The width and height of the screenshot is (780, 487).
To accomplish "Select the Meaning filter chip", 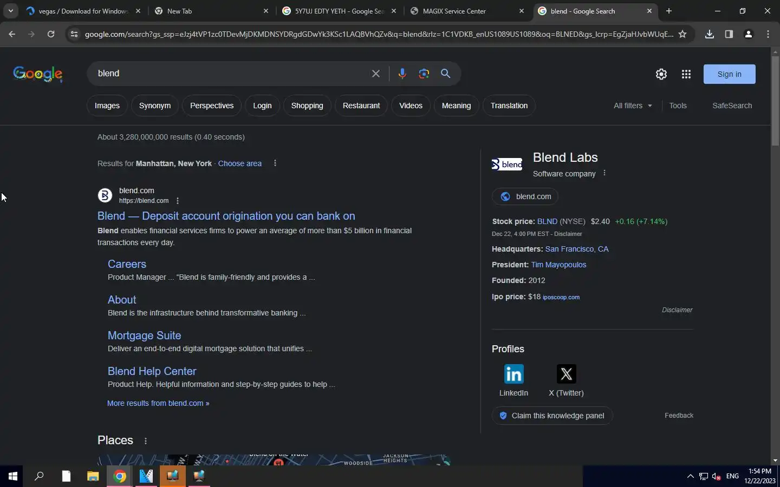I will [456, 106].
